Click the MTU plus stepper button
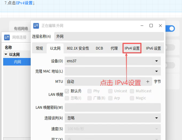 click(x=148, y=82)
